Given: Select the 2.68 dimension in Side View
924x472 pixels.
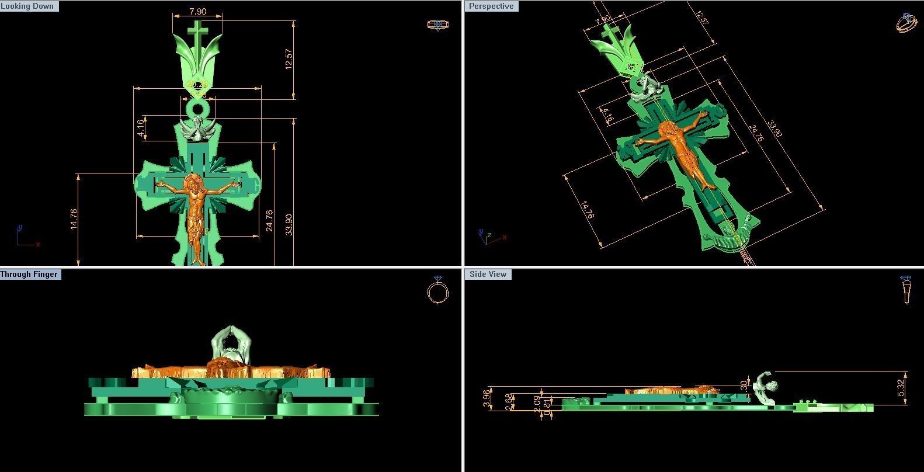Looking at the screenshot, I should pyautogui.click(x=509, y=401).
